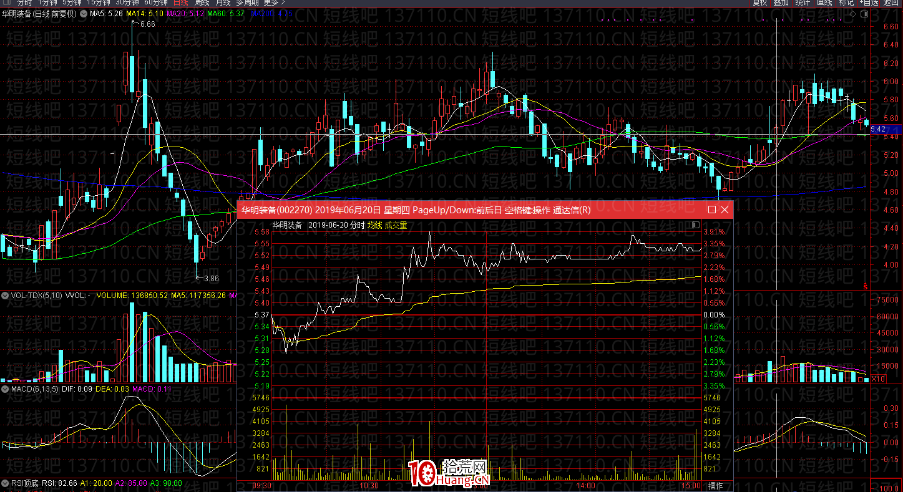Image resolution: width=903 pixels, height=492 pixels.
Task: Click the 成交量 label in intraday popup
Action: (396, 225)
